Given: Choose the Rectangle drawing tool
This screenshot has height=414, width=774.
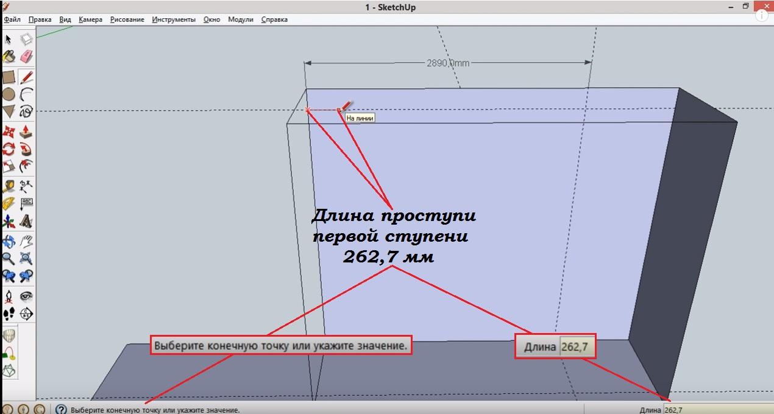Looking at the screenshot, I should [x=9, y=77].
